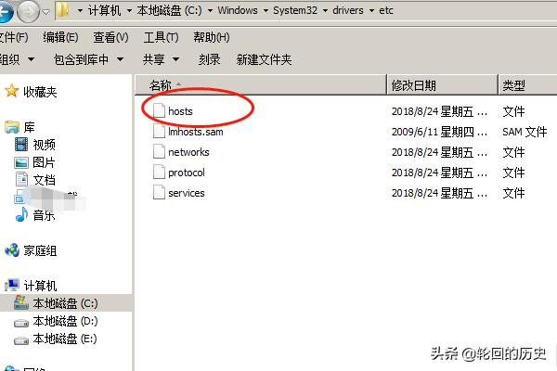Click the Pictures library icon
Image resolution: width=557 pixels, height=371 pixels.
tap(21, 162)
